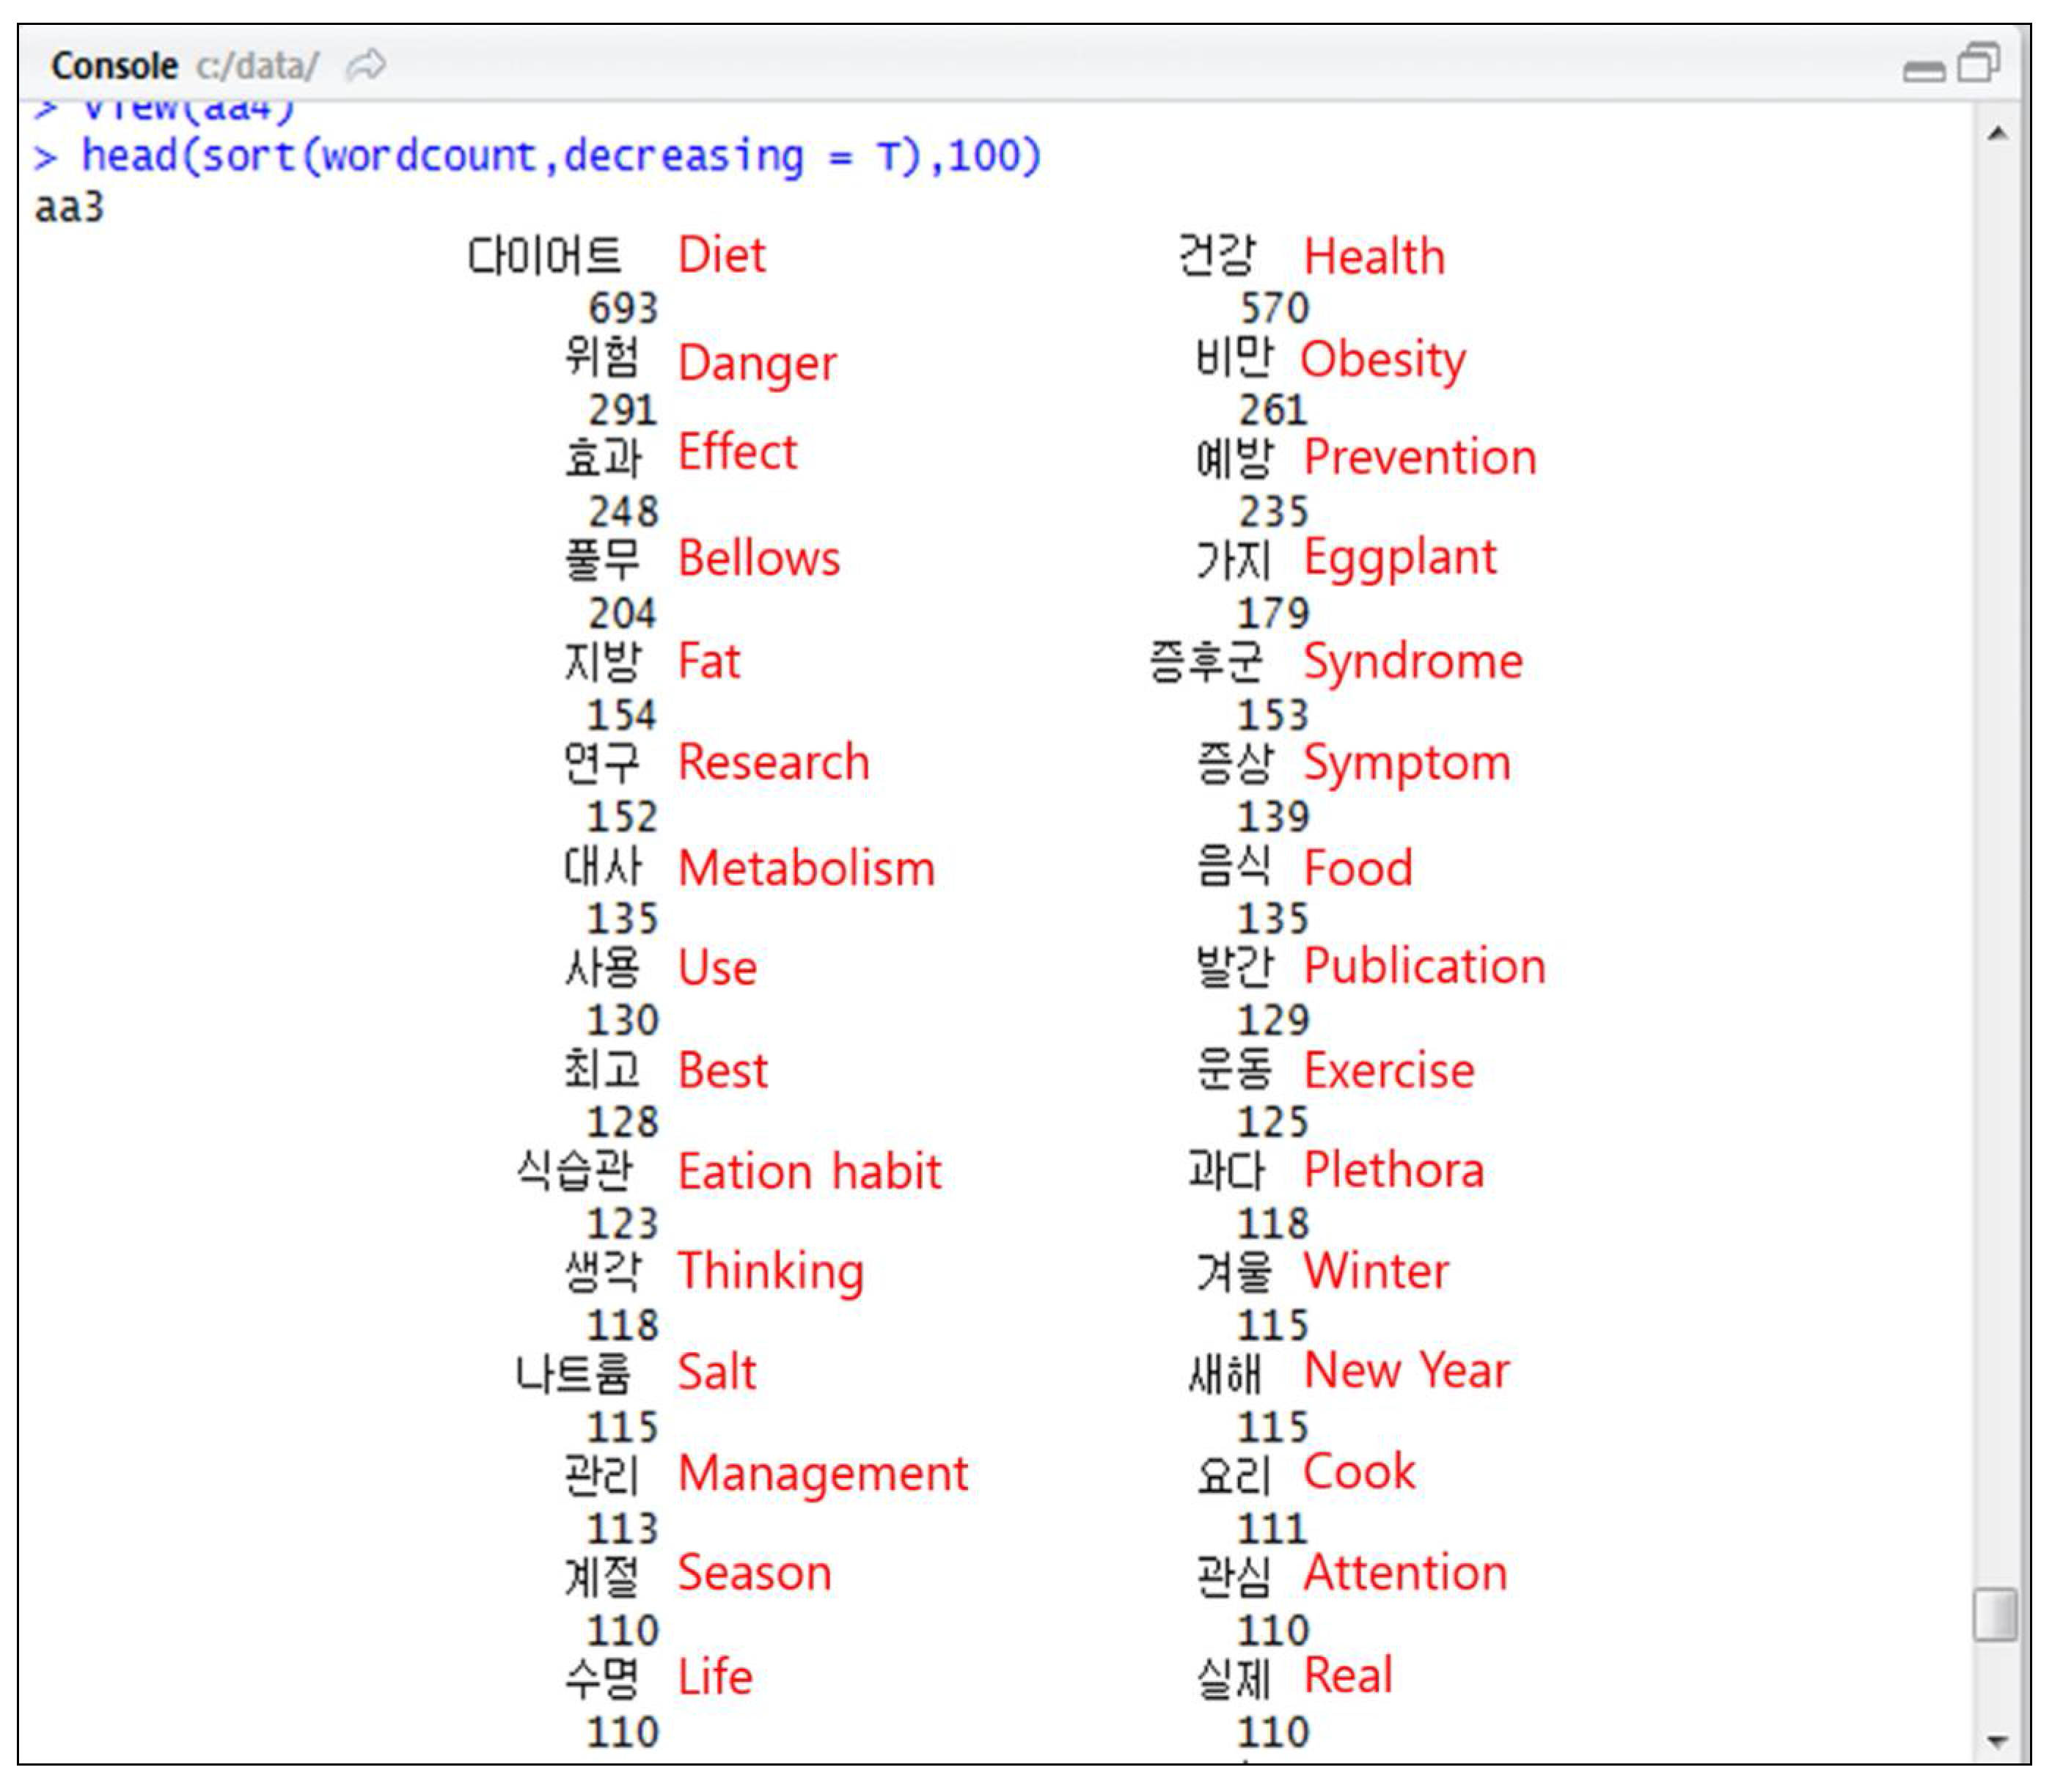The image size is (2052, 1792).
Task: Click the New Year label
Action: click(x=1406, y=1371)
